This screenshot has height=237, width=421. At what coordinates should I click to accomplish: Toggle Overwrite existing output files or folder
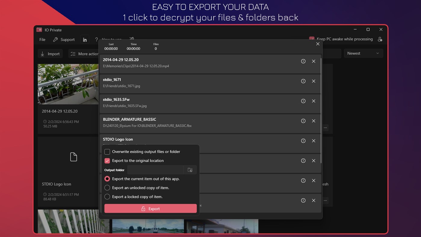pyautogui.click(x=107, y=151)
